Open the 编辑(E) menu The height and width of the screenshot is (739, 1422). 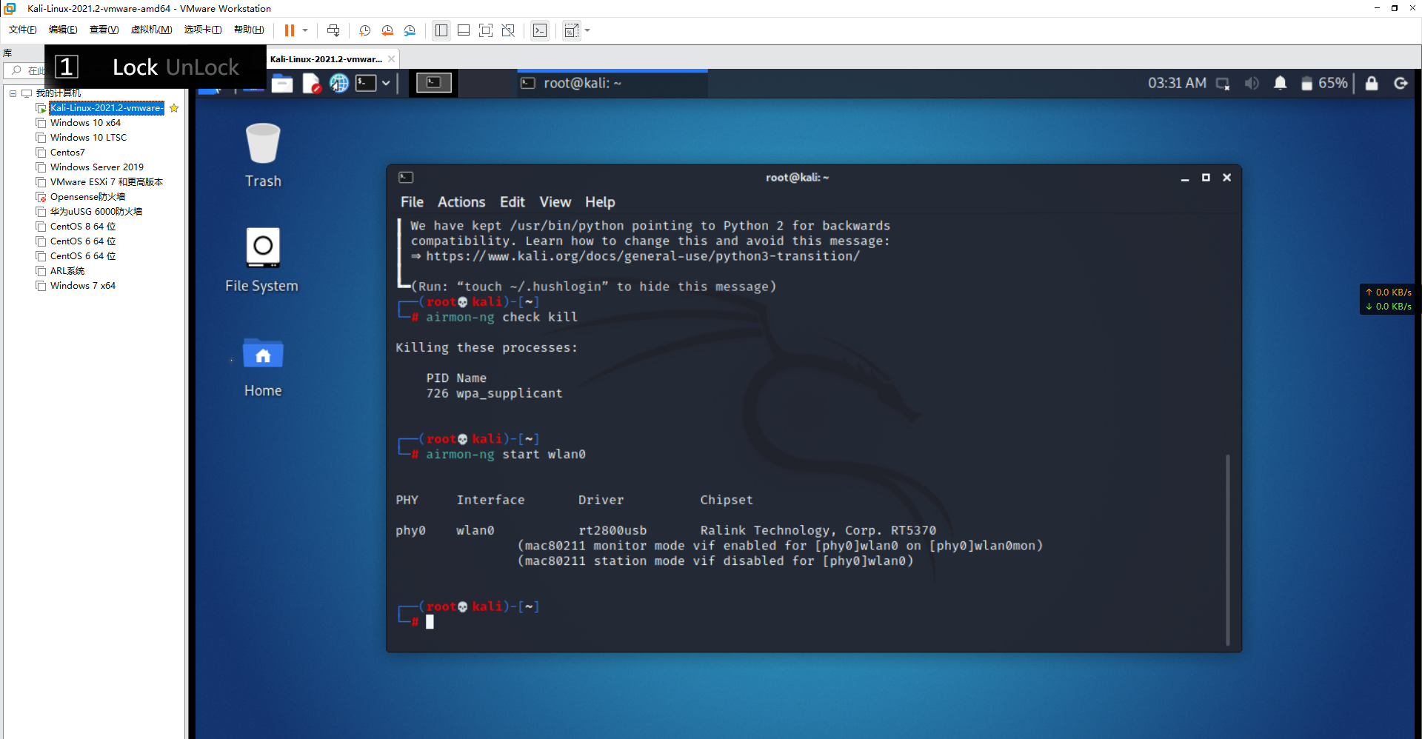(x=63, y=30)
